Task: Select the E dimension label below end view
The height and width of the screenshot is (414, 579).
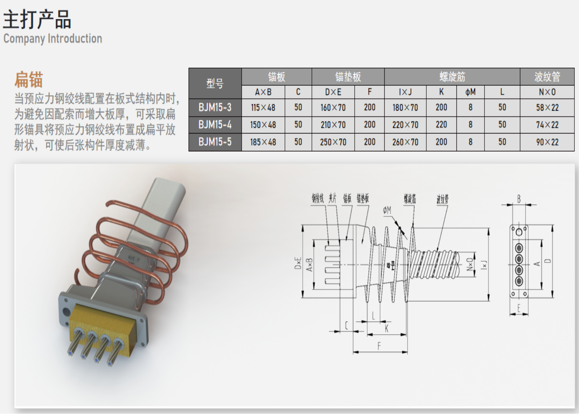Action: (519, 308)
